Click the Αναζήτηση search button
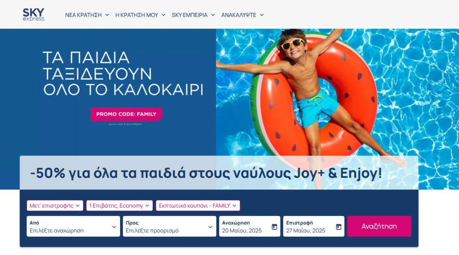 tap(379, 226)
